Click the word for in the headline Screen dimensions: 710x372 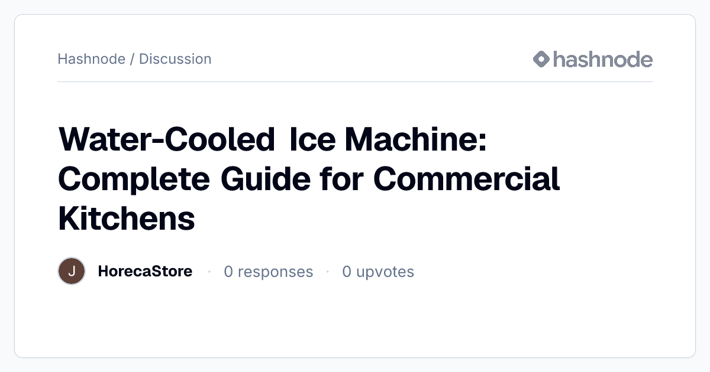[x=342, y=180]
